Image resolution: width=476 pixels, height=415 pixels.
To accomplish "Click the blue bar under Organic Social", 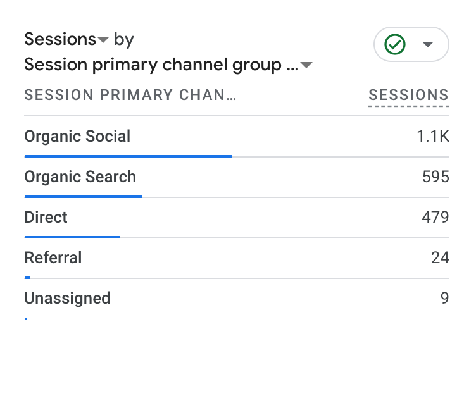I will pos(128,156).
